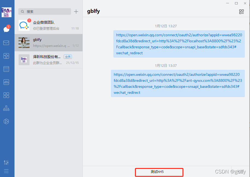Open the Messages chat bubble icon
This screenshot has width=250, height=177.
point(7,29)
